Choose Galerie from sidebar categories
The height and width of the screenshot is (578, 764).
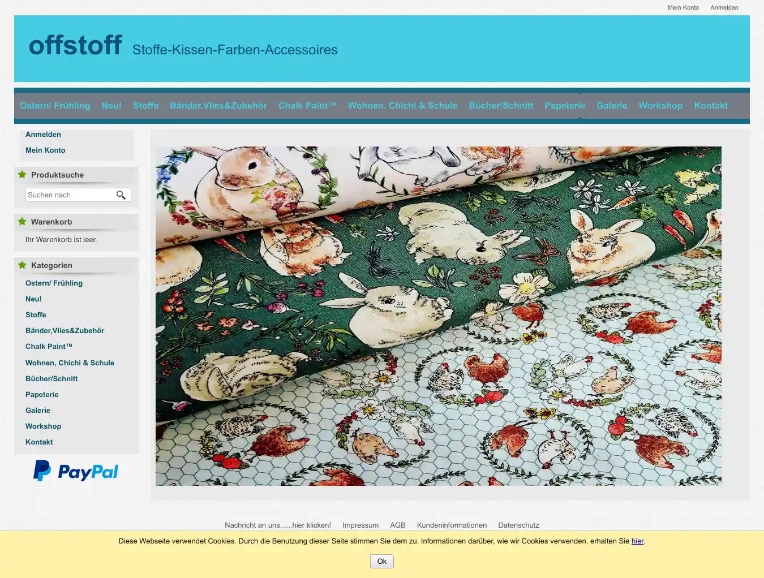tap(38, 411)
